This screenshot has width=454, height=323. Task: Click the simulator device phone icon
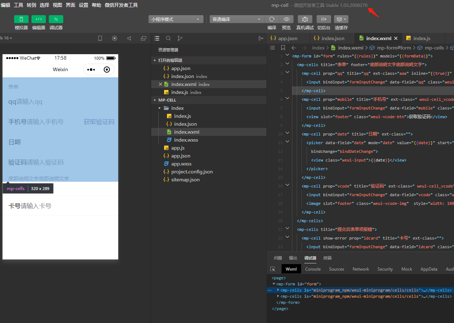[100, 38]
